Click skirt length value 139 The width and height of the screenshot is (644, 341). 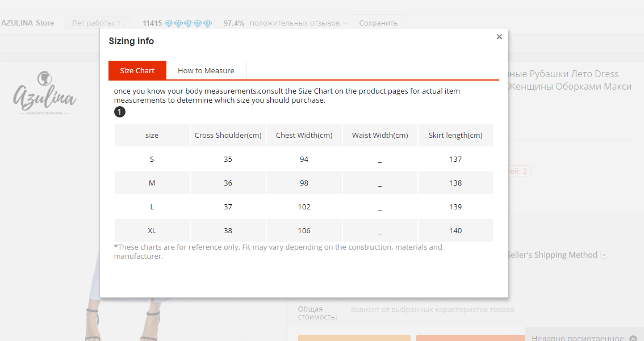(455, 207)
